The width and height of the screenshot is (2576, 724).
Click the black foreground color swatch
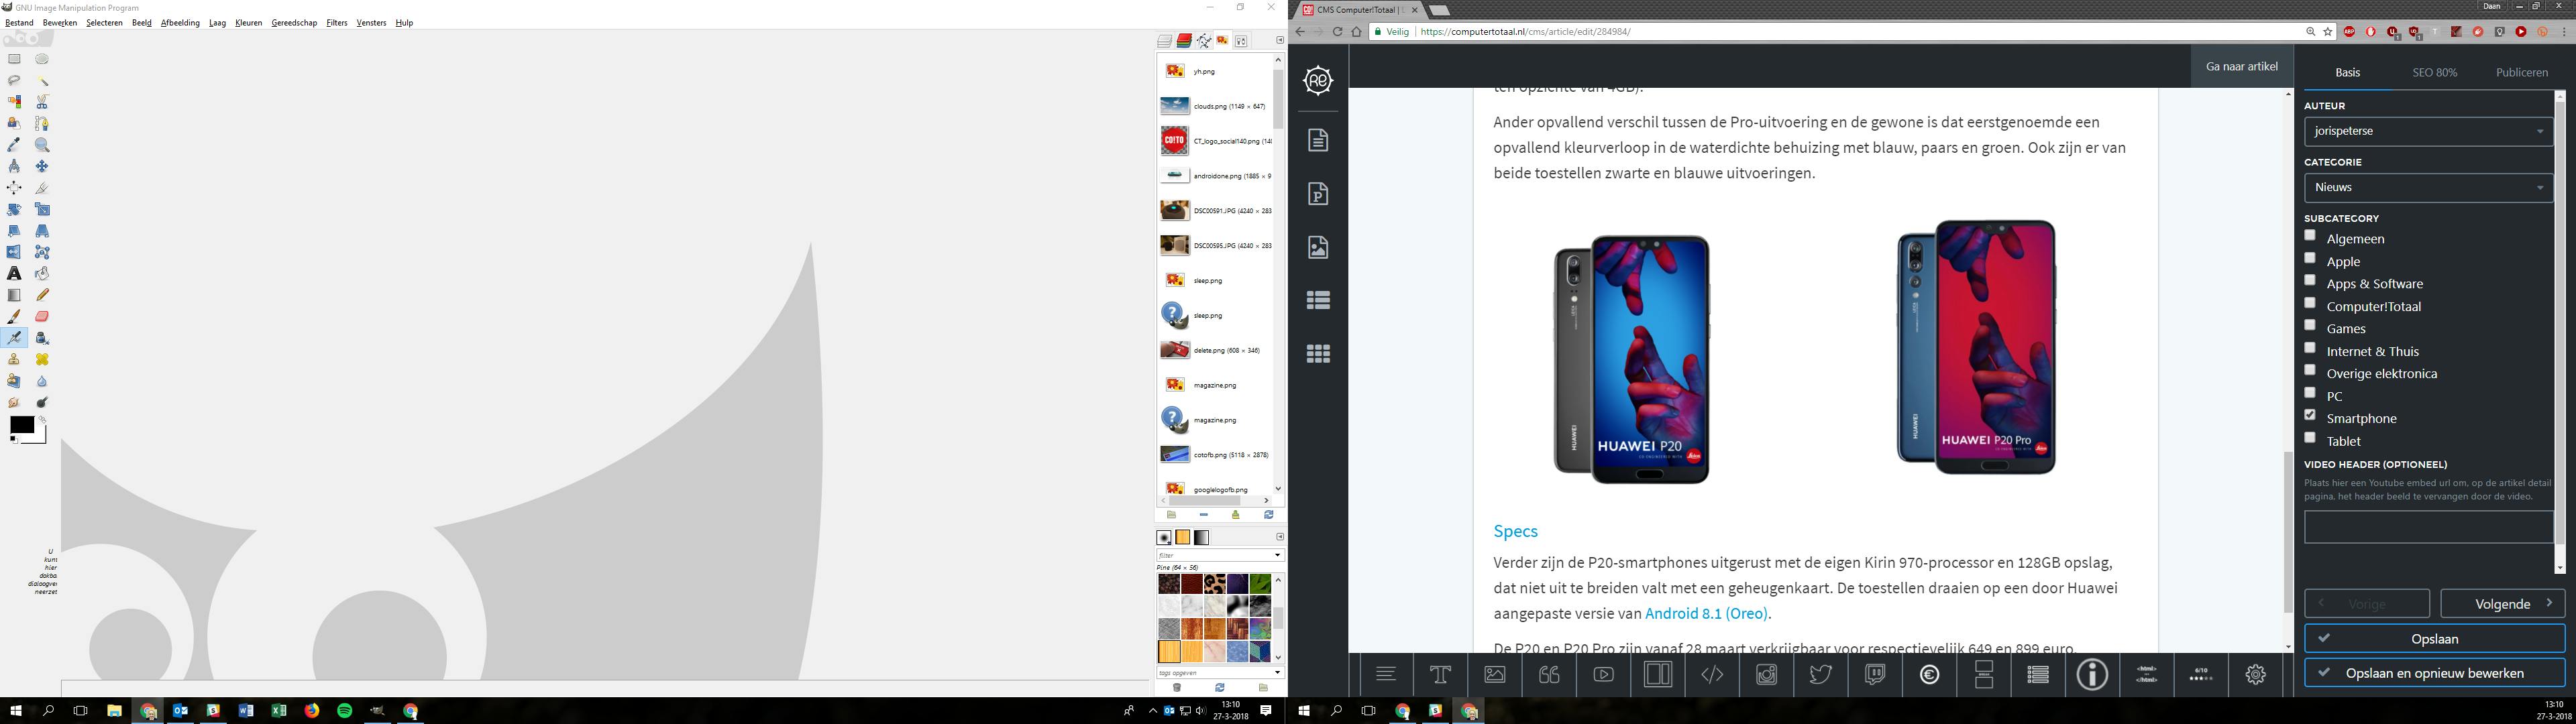point(21,425)
